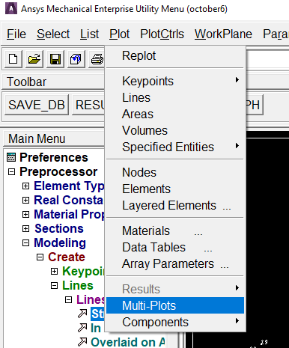Click the Sections tree label
The image size is (289, 348).
(59, 228)
